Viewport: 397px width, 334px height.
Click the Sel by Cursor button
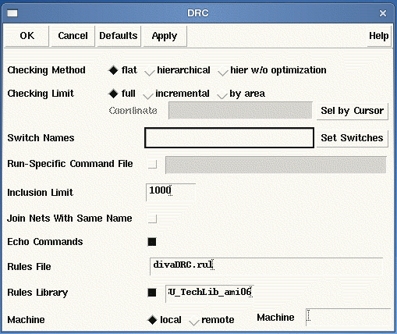point(353,111)
